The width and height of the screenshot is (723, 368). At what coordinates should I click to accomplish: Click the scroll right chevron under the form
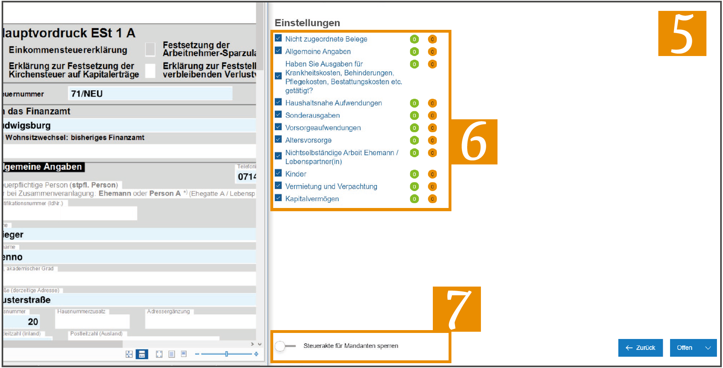click(x=253, y=344)
